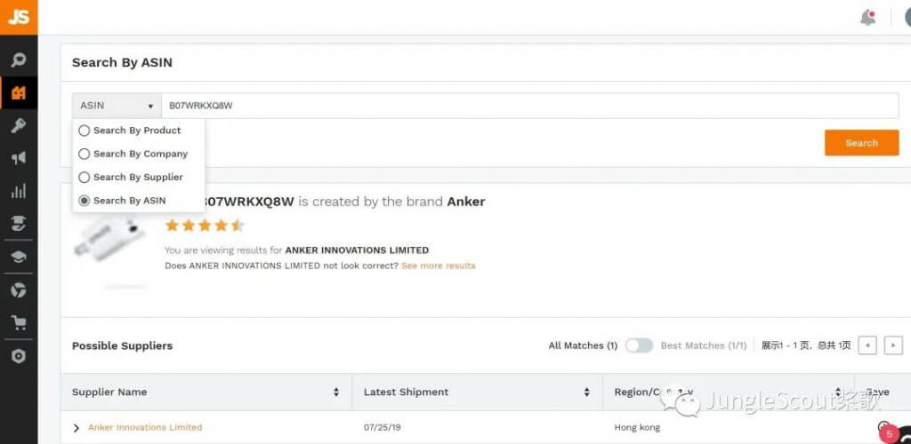This screenshot has width=911, height=444.
Task: Sort by Supplier Name column arrows
Action: [335, 392]
